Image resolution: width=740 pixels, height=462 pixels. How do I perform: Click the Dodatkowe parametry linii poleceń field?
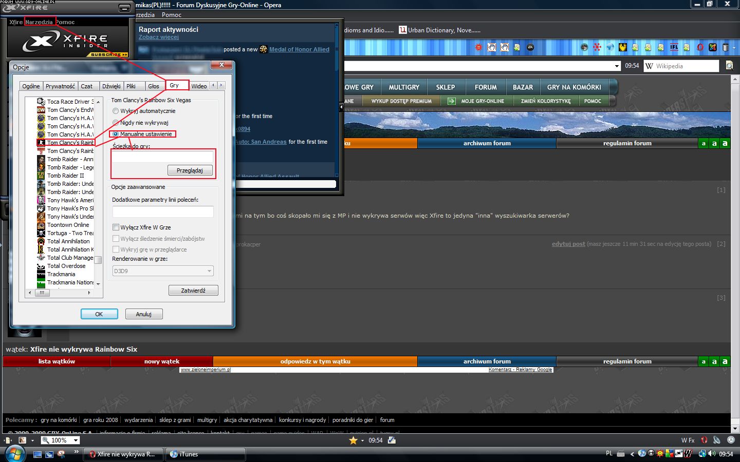tap(162, 211)
